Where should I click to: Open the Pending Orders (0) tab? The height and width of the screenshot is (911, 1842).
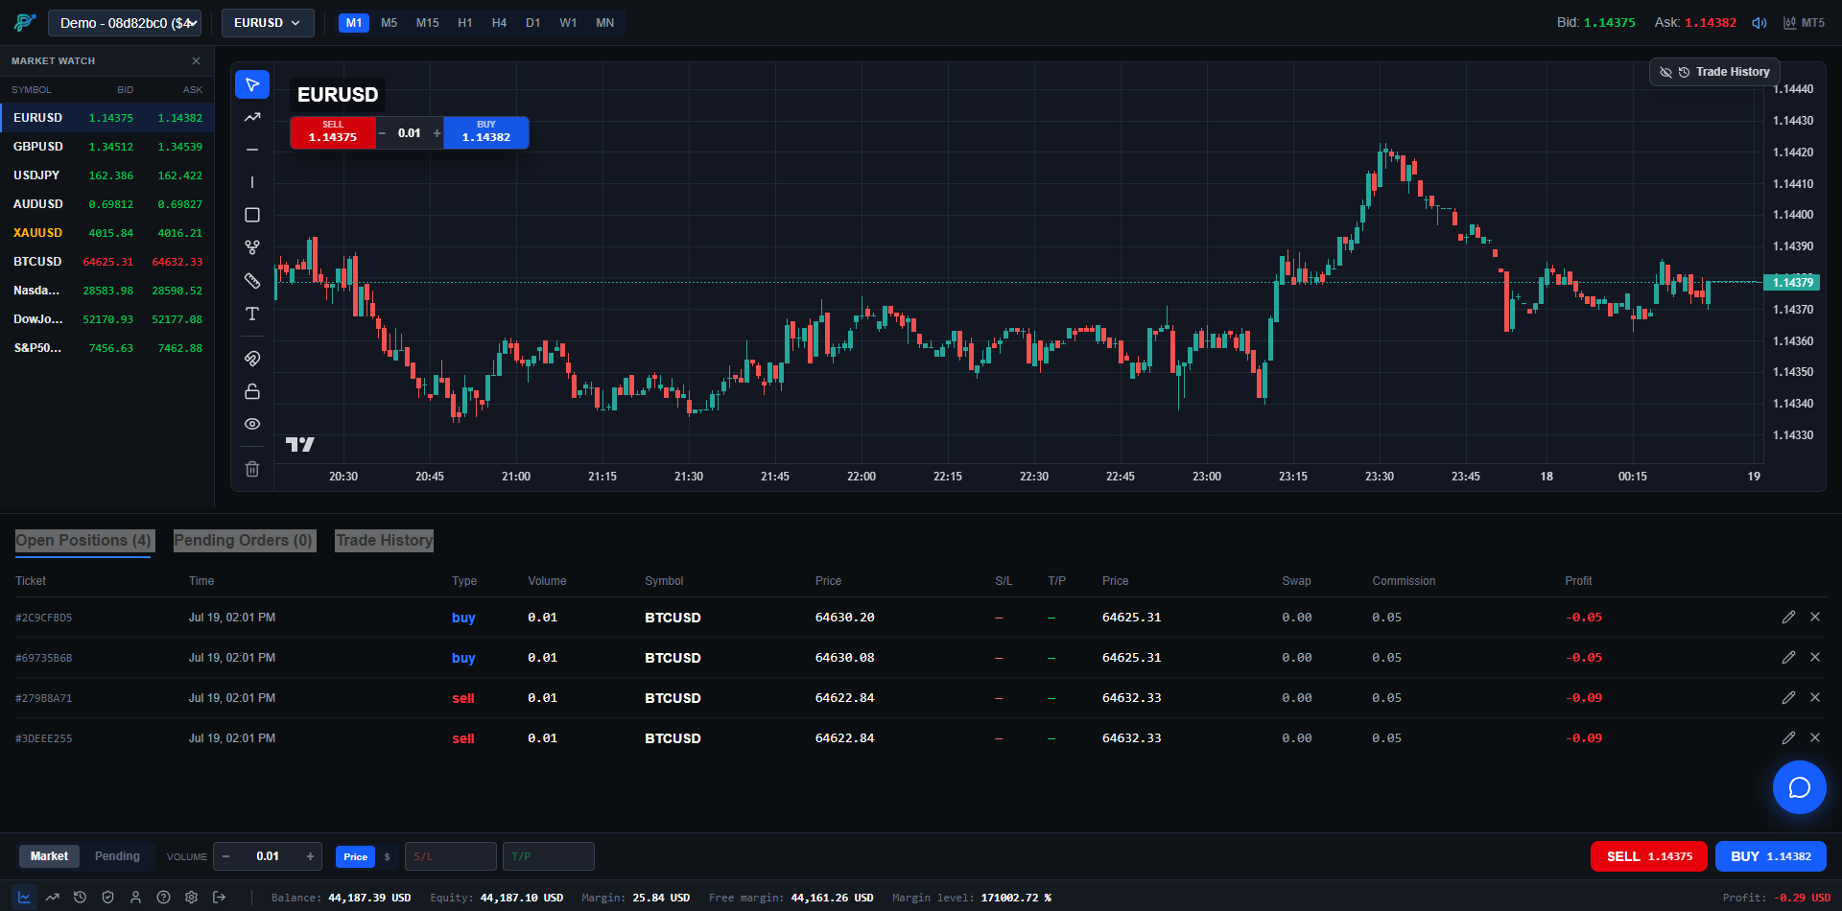(x=244, y=541)
